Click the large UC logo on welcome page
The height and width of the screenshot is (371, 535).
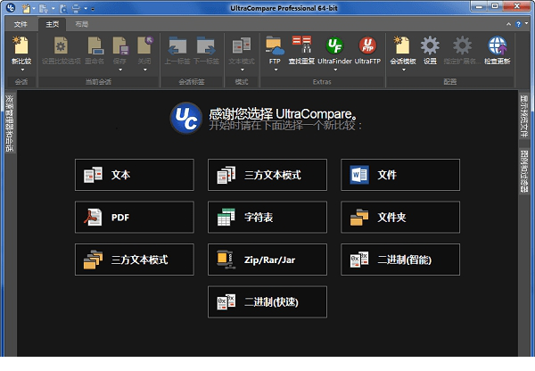point(186,118)
